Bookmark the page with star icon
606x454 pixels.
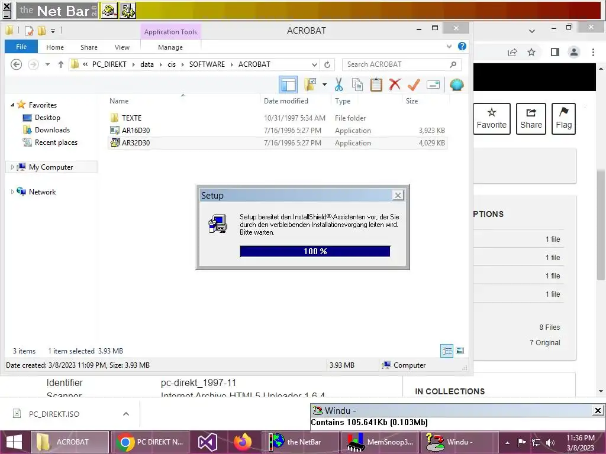point(531,52)
